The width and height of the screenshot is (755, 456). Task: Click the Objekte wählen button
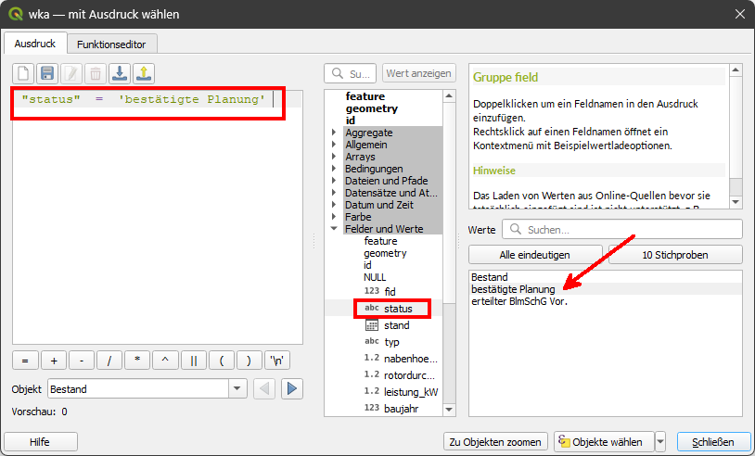pyautogui.click(x=604, y=441)
